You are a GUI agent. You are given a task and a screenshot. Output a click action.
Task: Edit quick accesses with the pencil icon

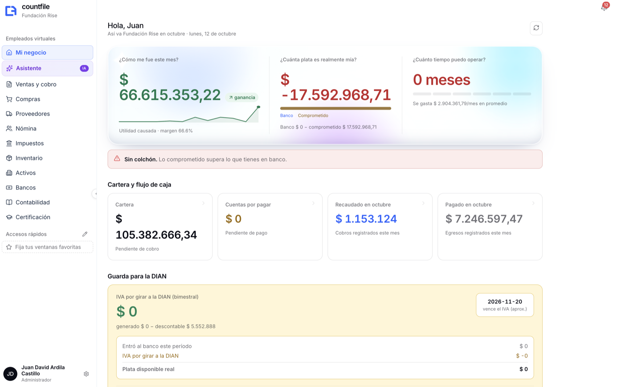pos(85,234)
